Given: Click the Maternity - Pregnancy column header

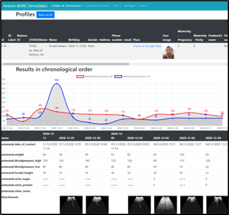Looking at the screenshot, I should pos(185,36).
